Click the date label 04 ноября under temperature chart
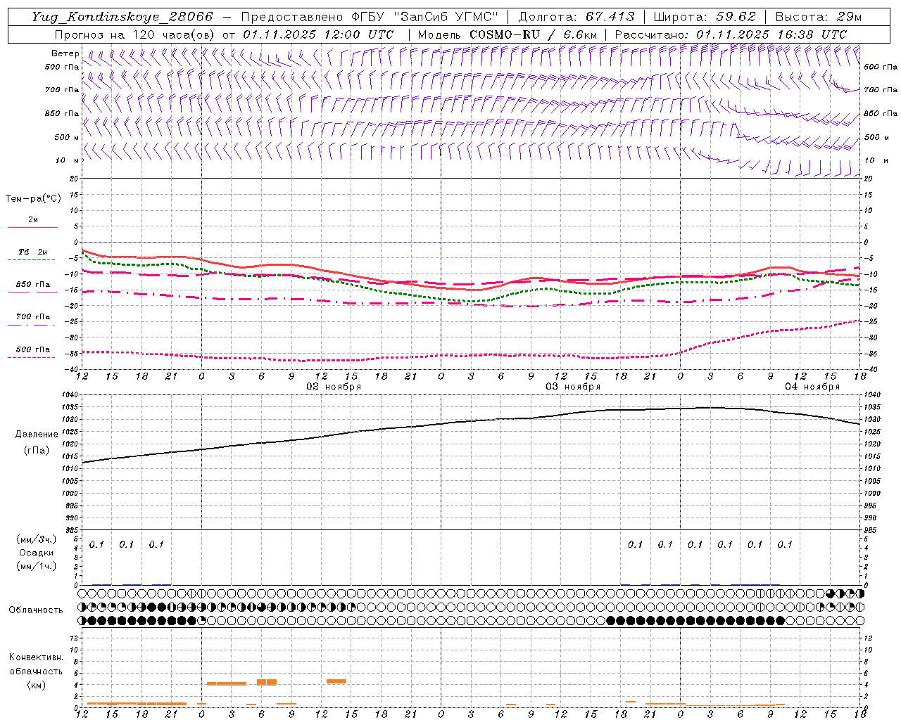Viewport: 901px width, 720px height. (812, 387)
